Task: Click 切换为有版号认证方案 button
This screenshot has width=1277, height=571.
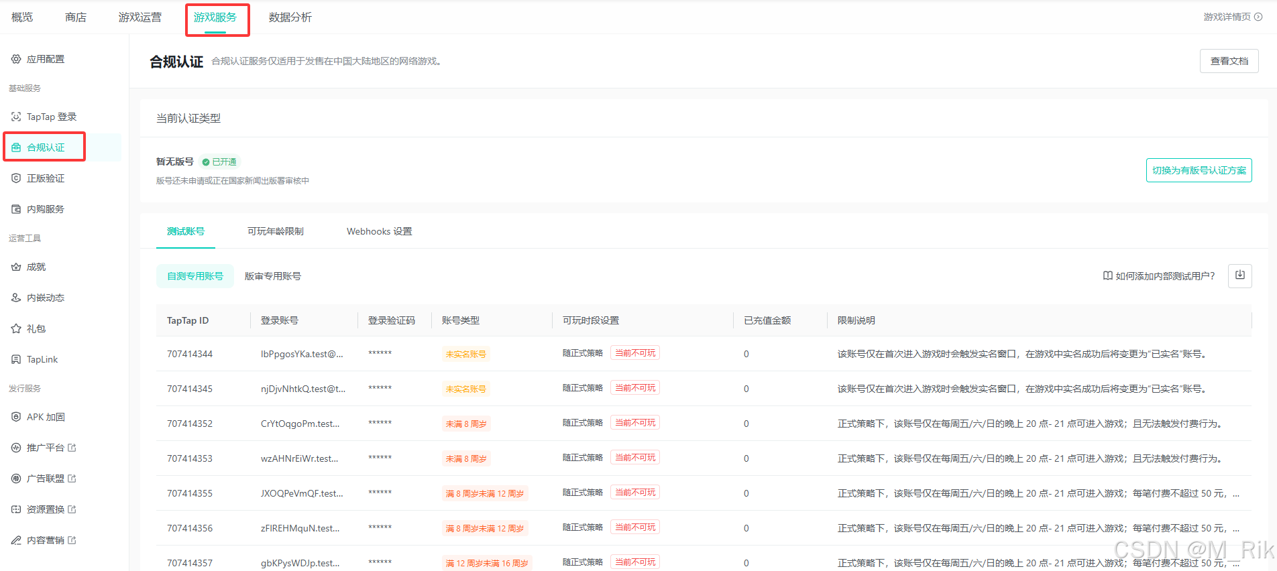Action: click(1199, 170)
